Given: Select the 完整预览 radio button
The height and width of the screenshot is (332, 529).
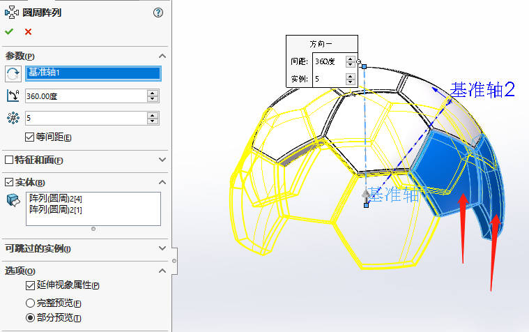Looking at the screenshot, I should pyautogui.click(x=30, y=303).
